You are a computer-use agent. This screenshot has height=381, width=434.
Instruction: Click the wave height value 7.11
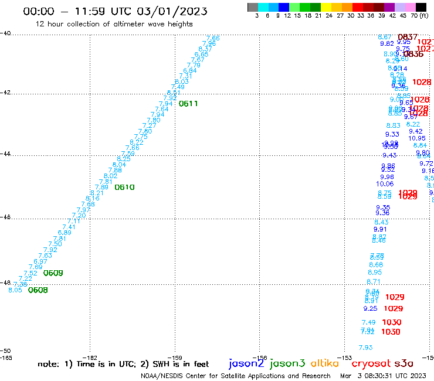pos(74,222)
